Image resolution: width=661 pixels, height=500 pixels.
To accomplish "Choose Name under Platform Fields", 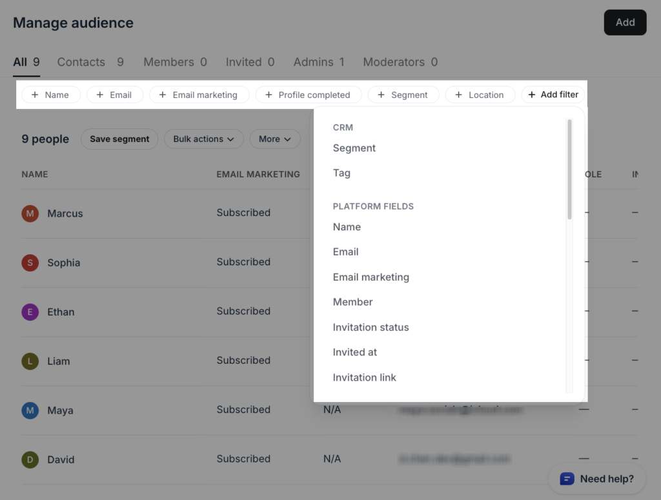I will click(x=347, y=227).
